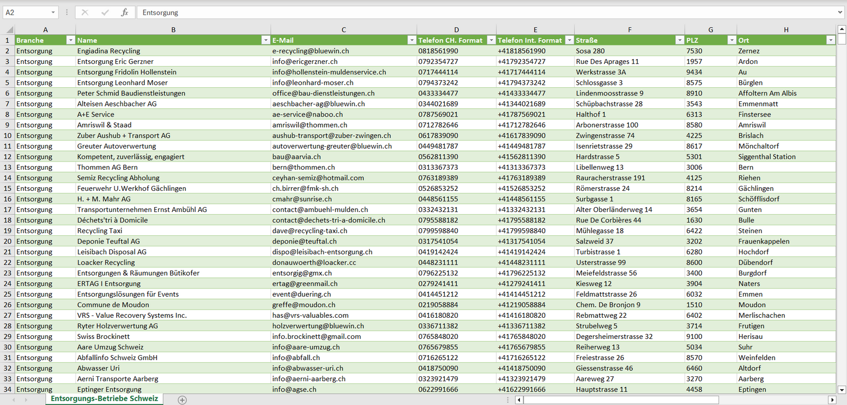847x405 pixels.
Task: Click the Select All corner triangle
Action: point(9,30)
